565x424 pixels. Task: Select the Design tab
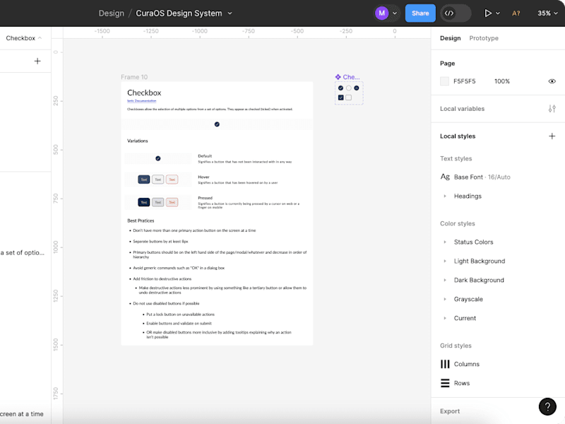pyautogui.click(x=450, y=38)
